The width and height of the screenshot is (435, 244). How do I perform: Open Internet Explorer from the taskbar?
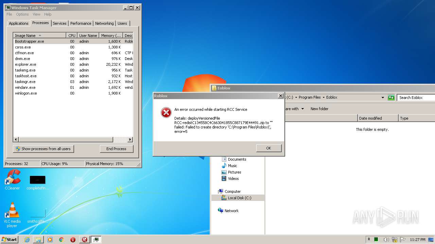[x=27, y=240]
